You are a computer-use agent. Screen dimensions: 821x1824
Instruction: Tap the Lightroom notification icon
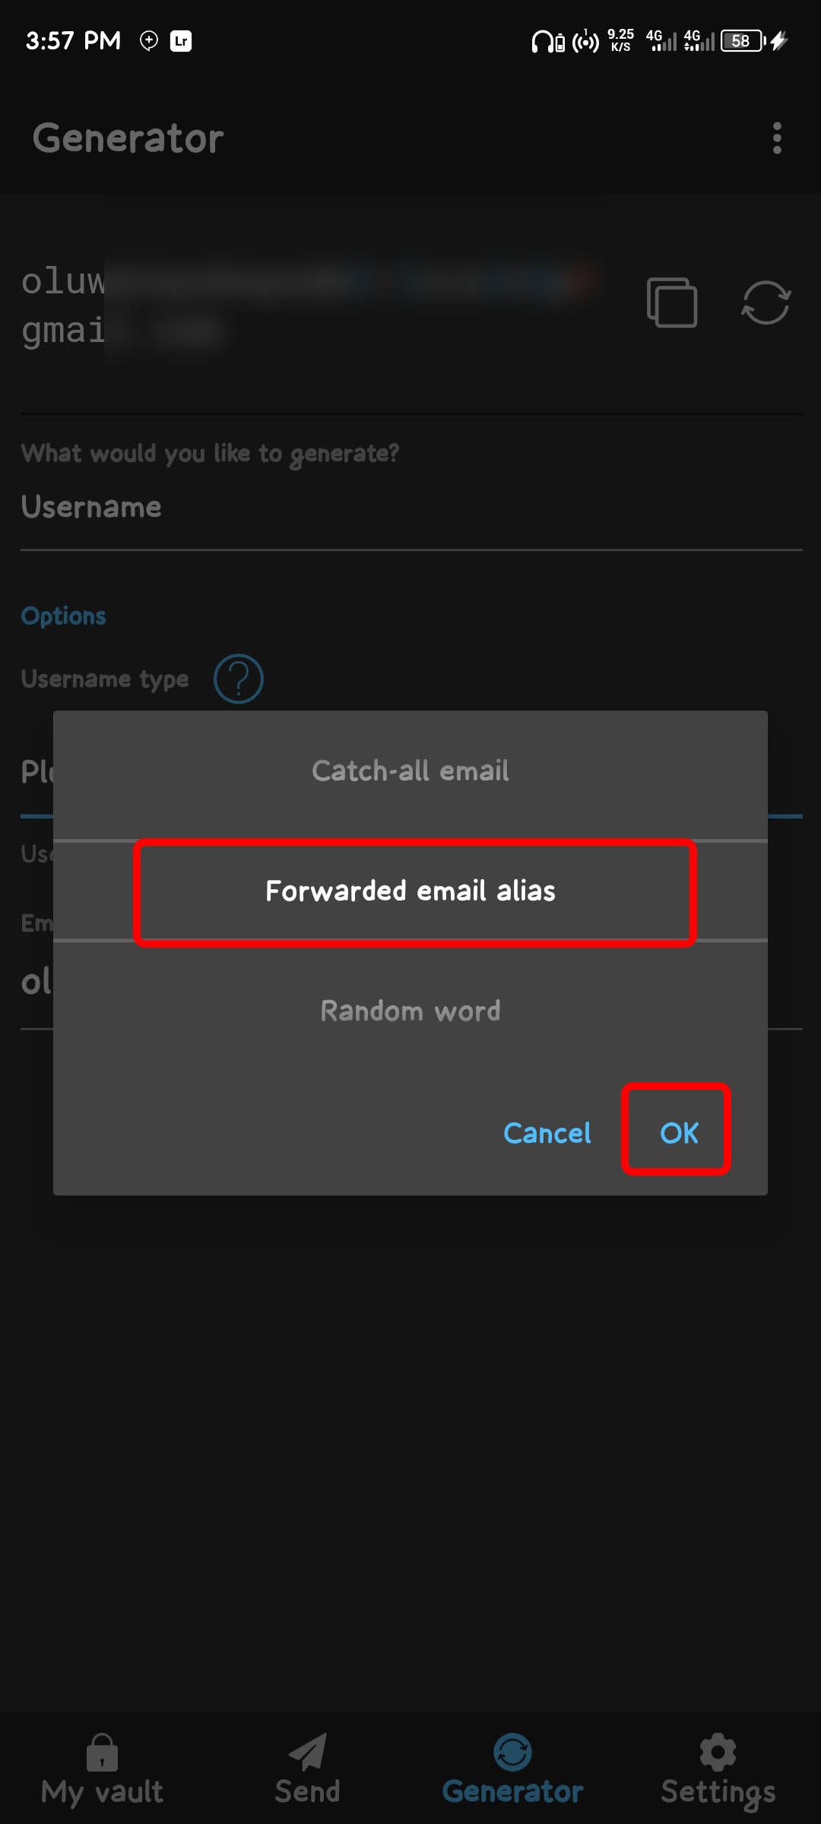point(181,40)
